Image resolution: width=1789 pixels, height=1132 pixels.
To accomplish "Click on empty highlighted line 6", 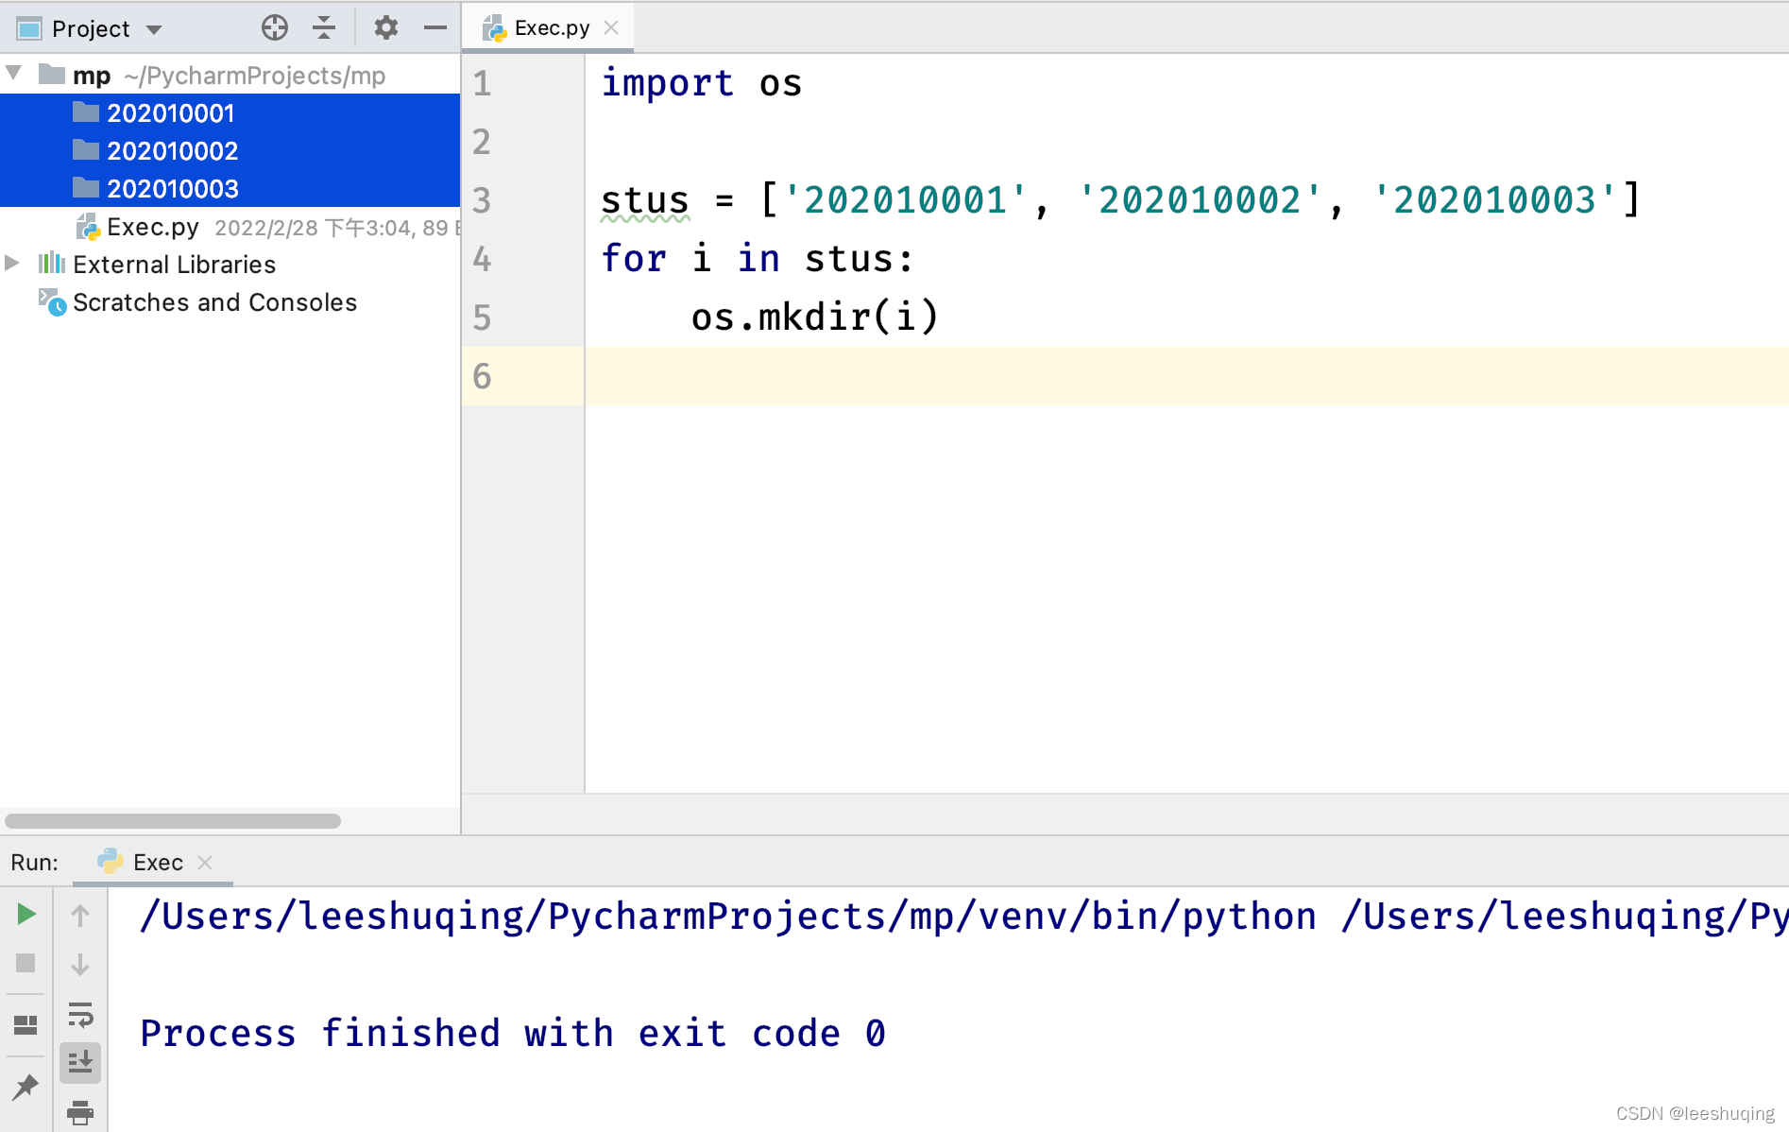I will (x=1186, y=376).
